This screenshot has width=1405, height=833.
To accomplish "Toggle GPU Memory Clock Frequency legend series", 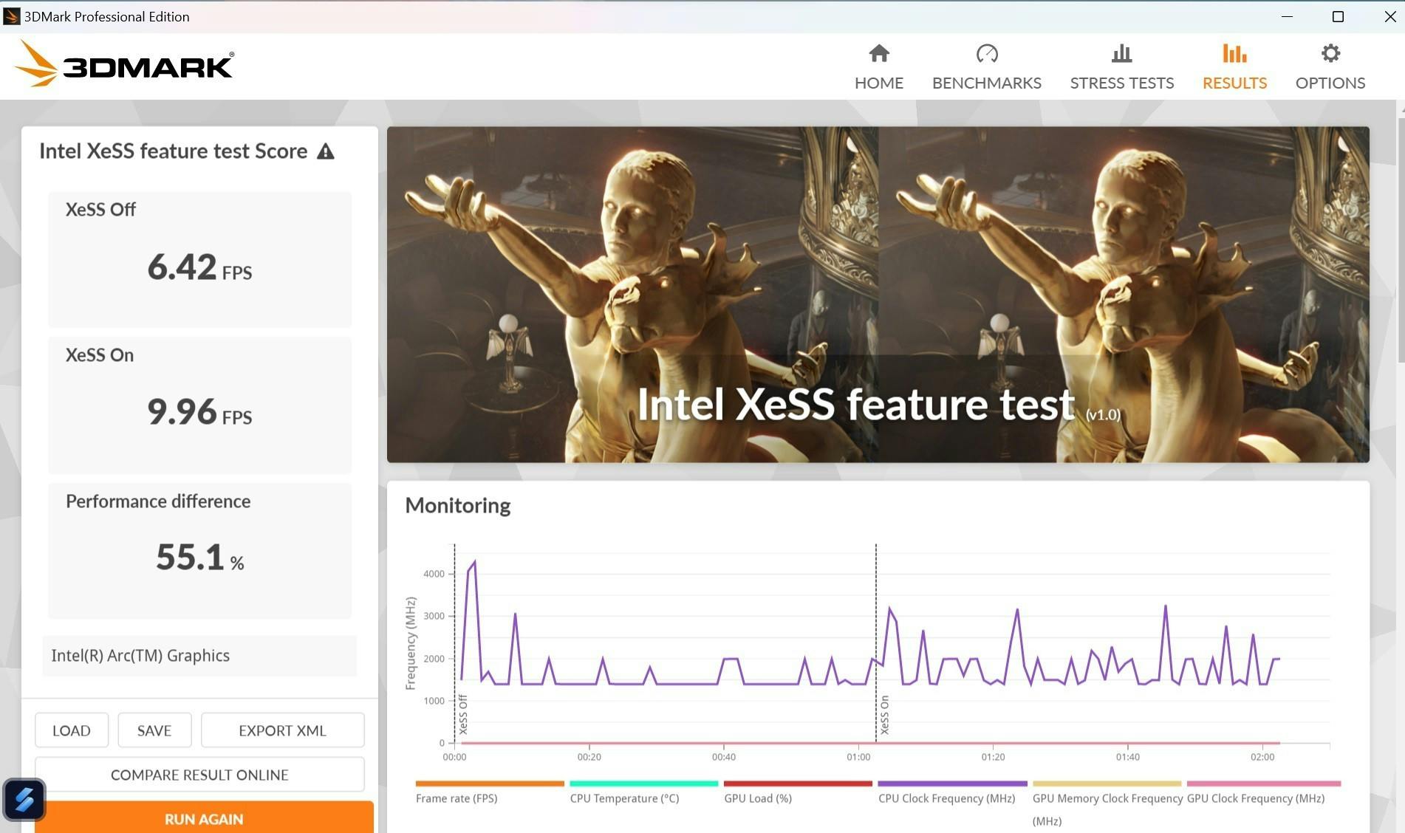I will (x=1107, y=798).
